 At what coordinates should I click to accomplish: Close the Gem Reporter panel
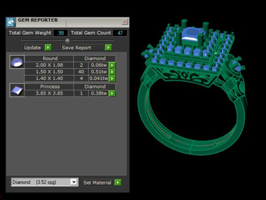click(125, 22)
